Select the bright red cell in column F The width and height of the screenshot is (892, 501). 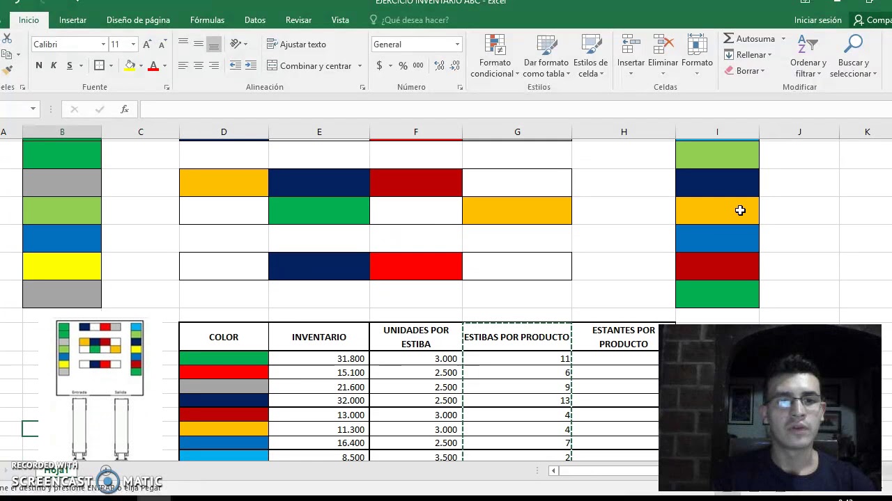[x=416, y=266]
